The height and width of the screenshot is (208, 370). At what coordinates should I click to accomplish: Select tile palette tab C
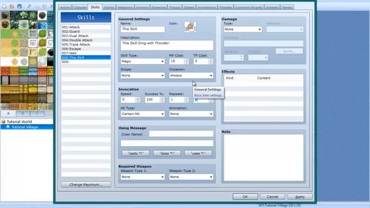pos(37,113)
